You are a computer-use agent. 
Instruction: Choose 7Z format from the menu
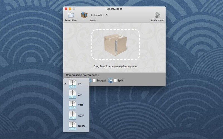point(76,84)
